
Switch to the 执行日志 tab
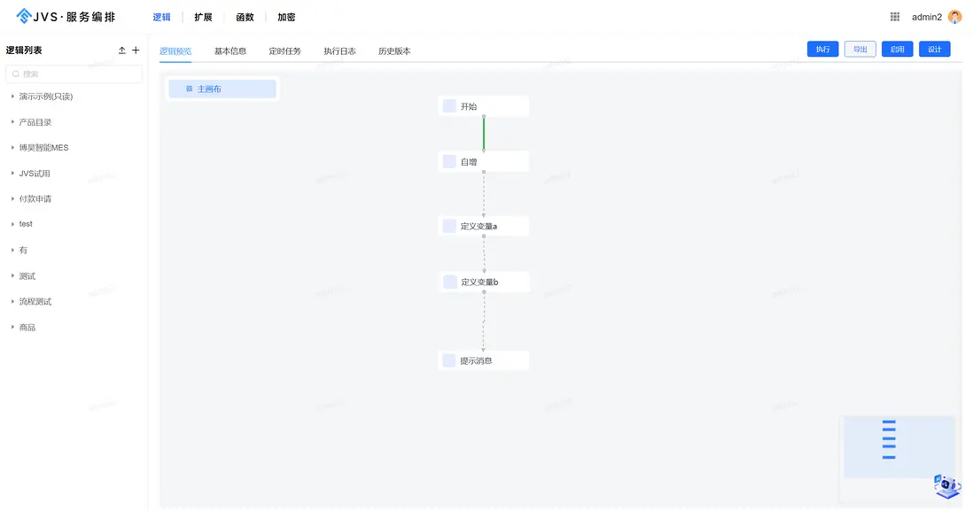click(x=339, y=50)
